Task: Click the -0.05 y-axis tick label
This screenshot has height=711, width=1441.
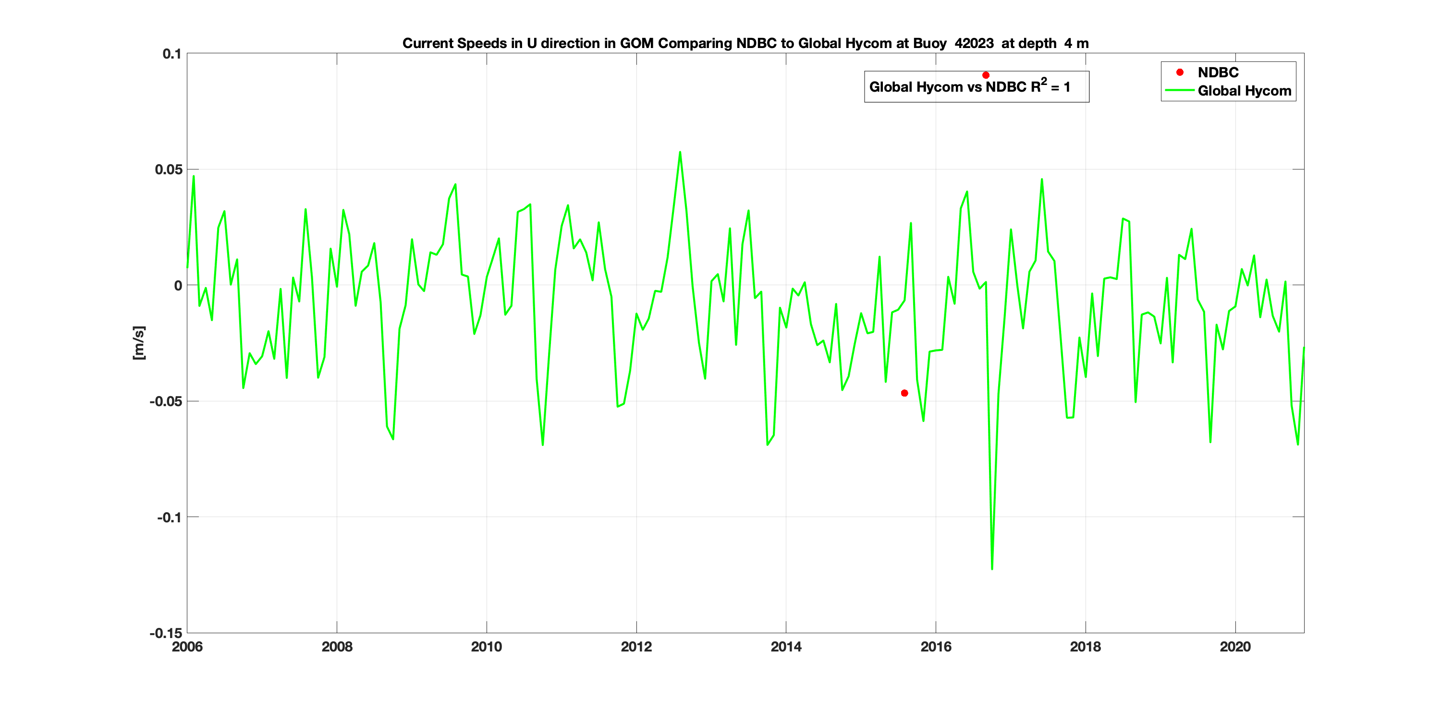Action: click(166, 401)
